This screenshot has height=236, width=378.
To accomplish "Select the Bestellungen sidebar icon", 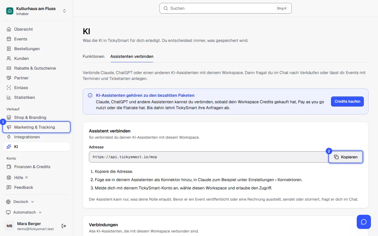I will (x=9, y=49).
